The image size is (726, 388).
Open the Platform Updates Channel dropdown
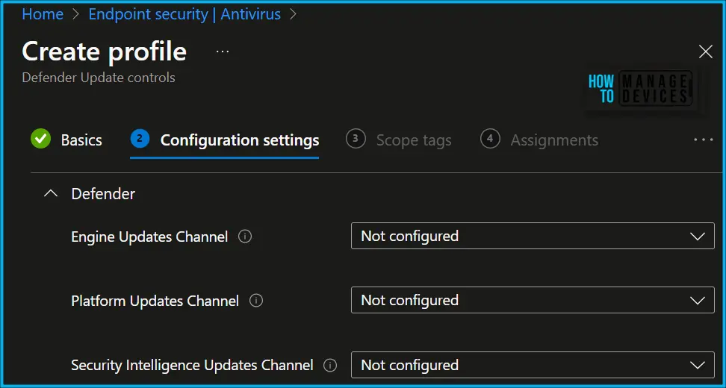[x=533, y=300]
